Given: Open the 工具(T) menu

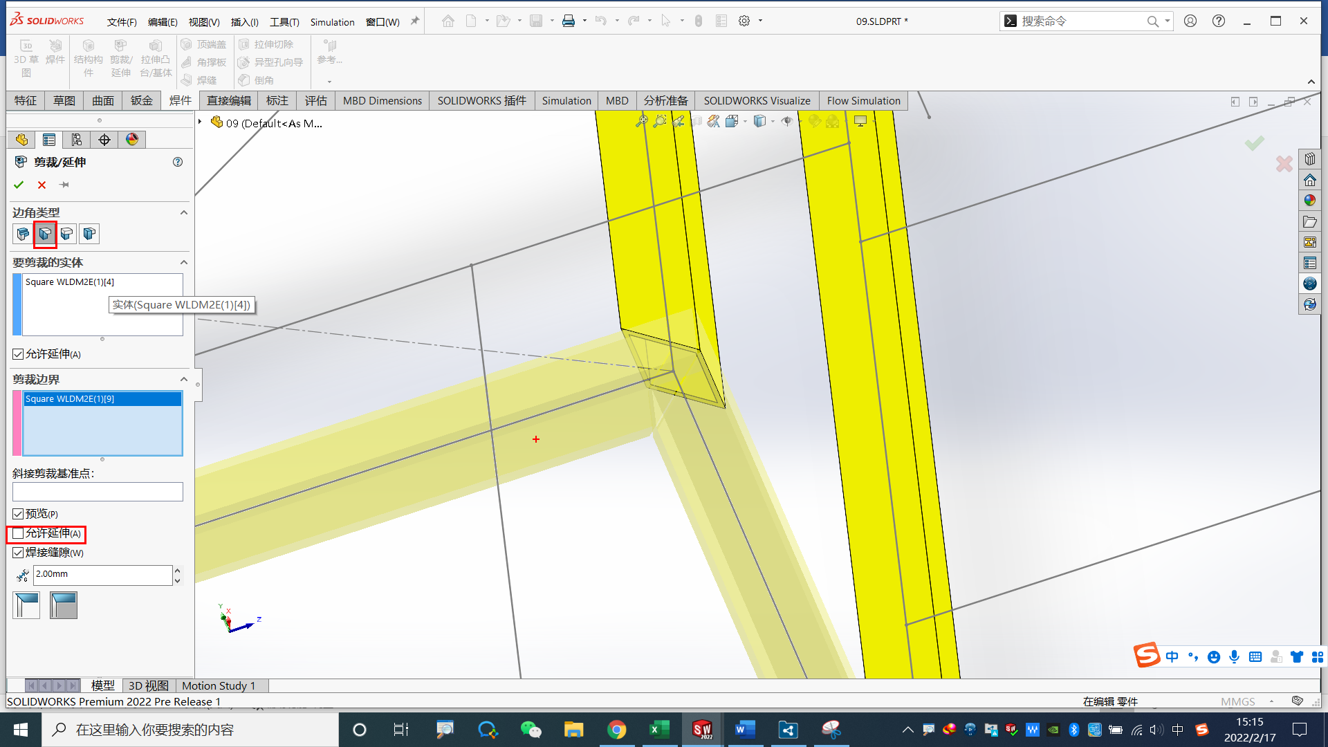Looking at the screenshot, I should coord(284,22).
